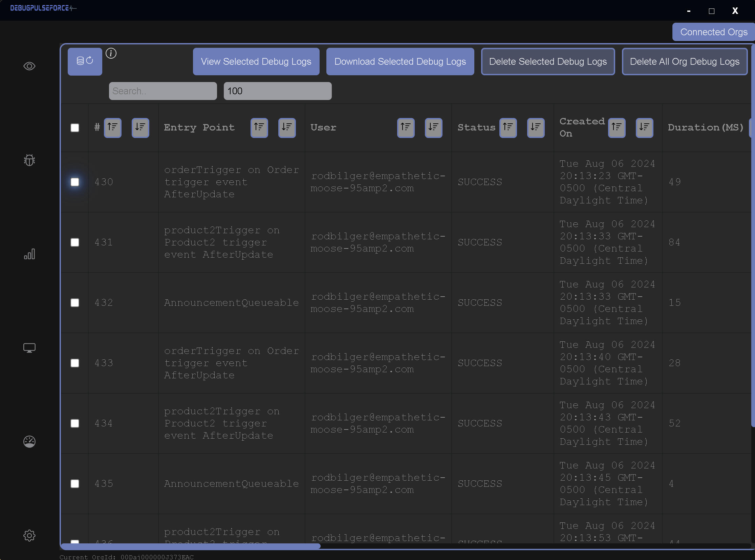Click Delete All Org Debug Logs
This screenshot has width=755, height=560.
[x=685, y=61]
